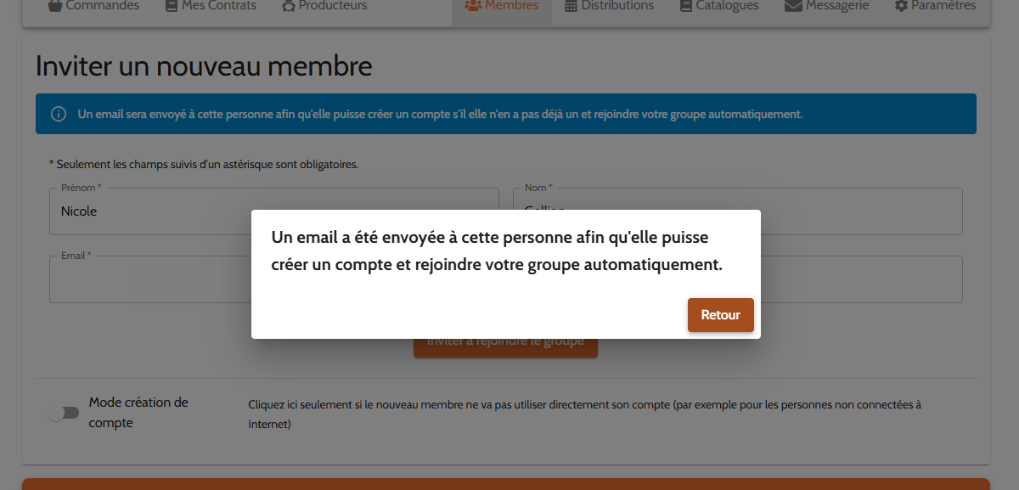
Task: Click the Commandes basket icon
Action: tap(55, 6)
